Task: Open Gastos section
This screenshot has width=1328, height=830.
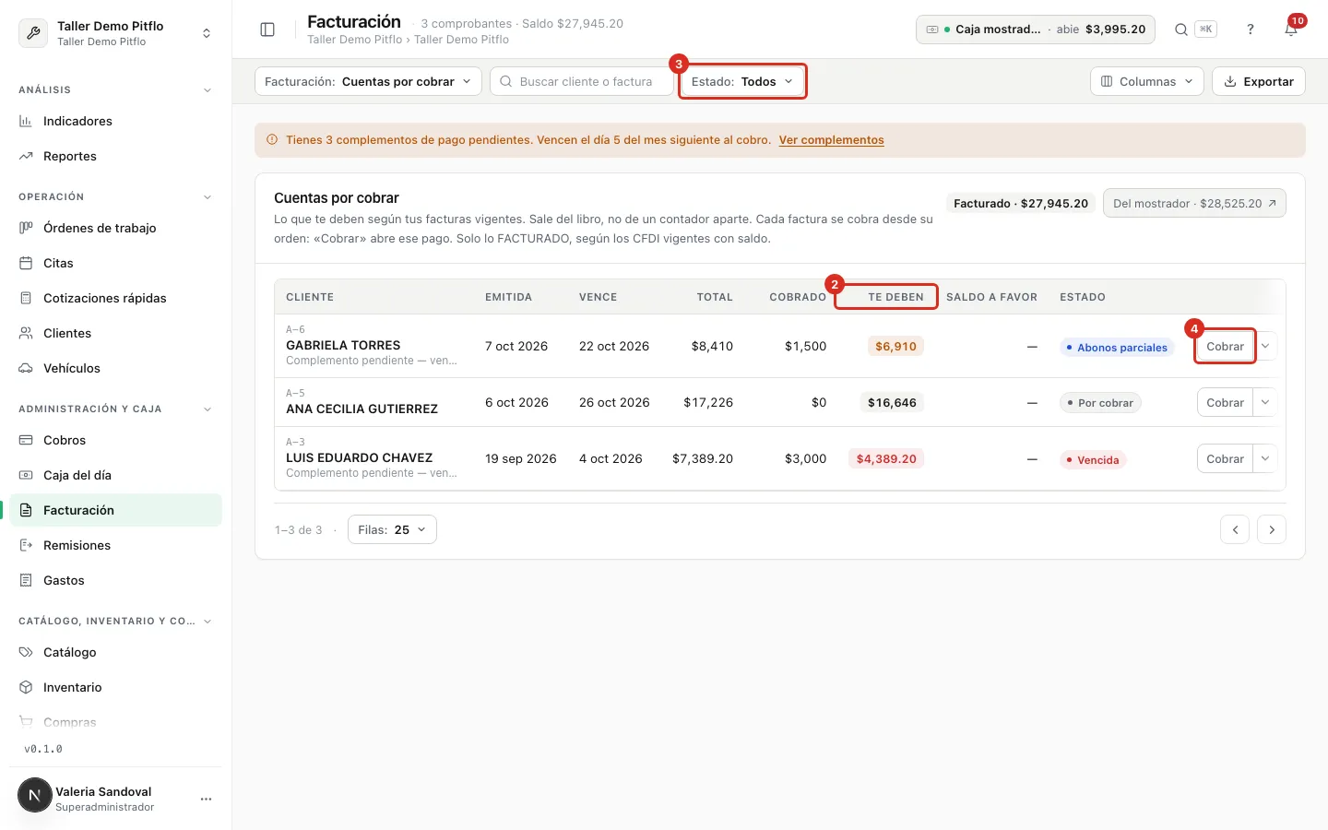Action: (115, 580)
